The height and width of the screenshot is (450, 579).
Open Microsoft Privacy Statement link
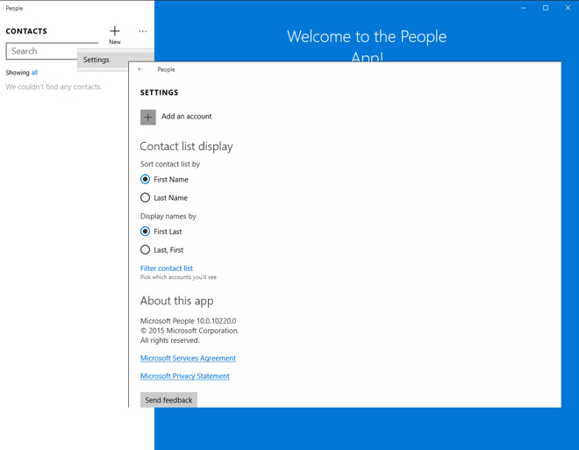pos(185,376)
